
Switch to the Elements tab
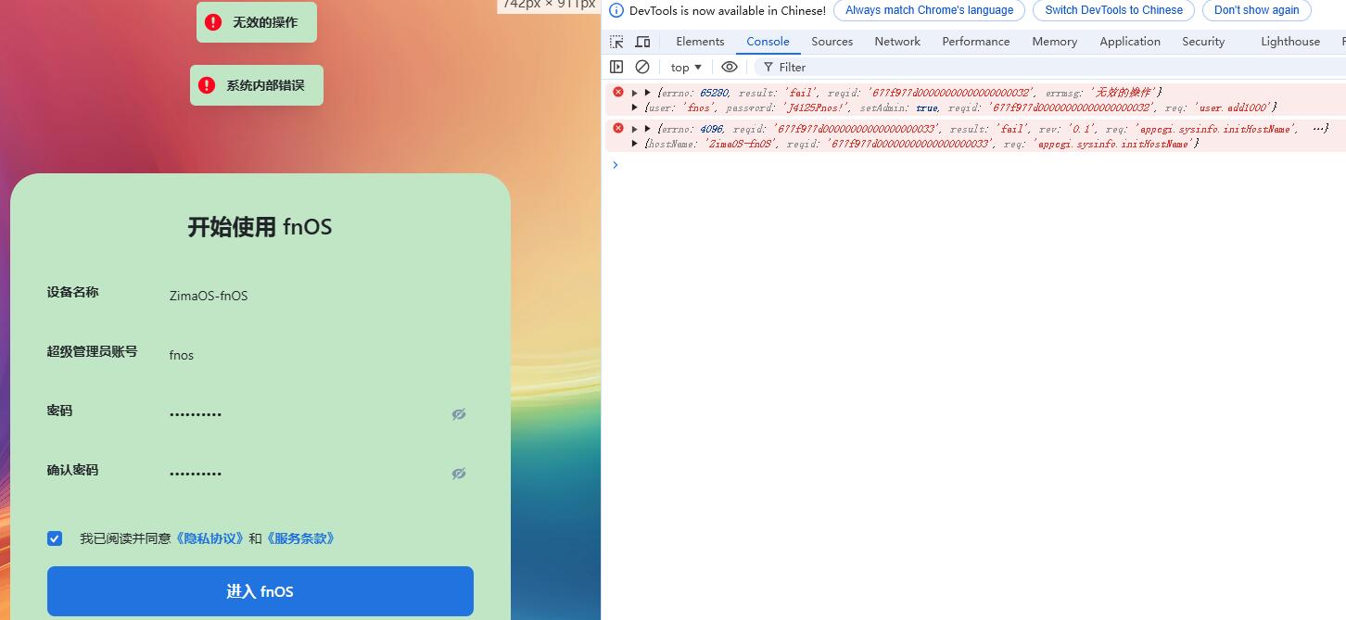[x=700, y=42]
